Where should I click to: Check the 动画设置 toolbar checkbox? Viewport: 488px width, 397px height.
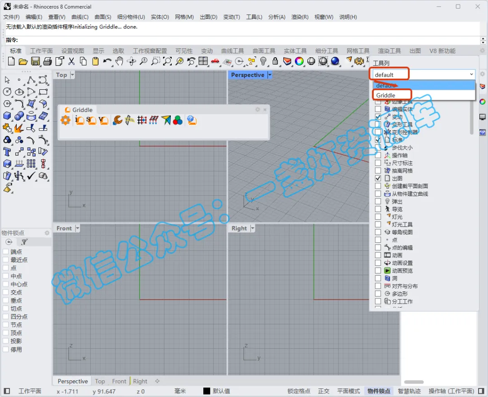coord(378,263)
